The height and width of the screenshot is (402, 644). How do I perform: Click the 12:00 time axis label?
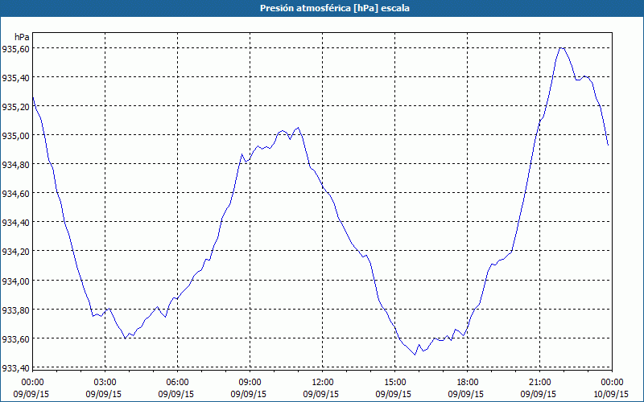[323, 383]
